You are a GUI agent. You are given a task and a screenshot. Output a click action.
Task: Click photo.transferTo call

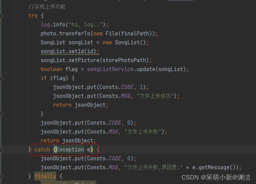(99, 34)
